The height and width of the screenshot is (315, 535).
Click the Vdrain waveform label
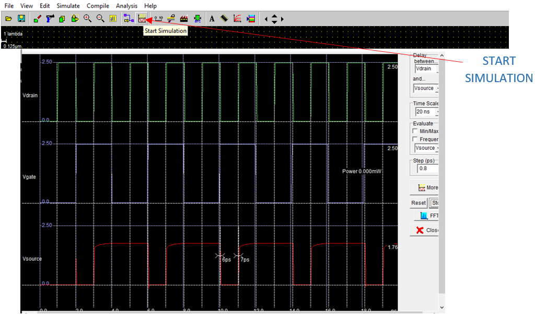pyautogui.click(x=30, y=95)
